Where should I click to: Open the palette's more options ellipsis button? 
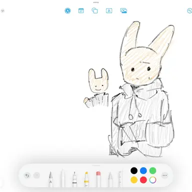click(164, 175)
